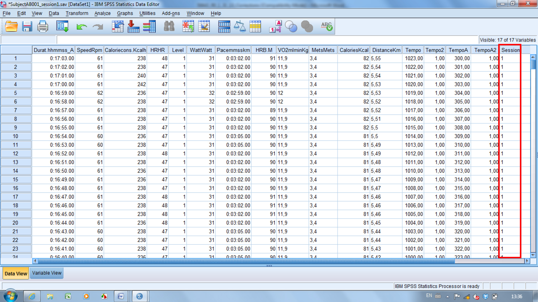Run Spell Check ABC icon
The width and height of the screenshot is (538, 302).
pos(326,26)
